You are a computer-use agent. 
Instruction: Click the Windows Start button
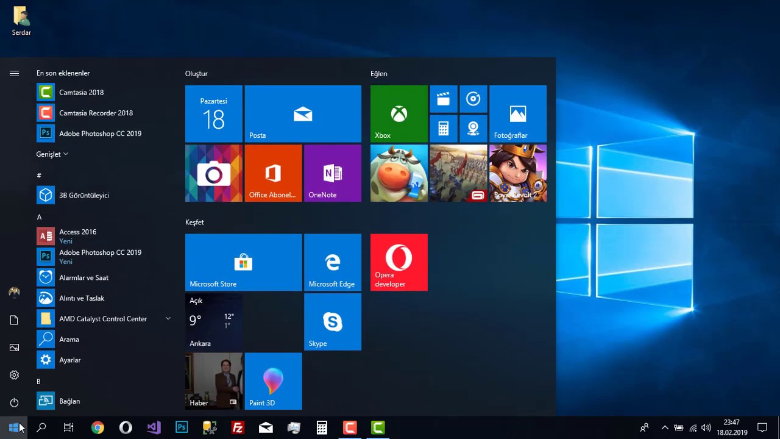[x=14, y=427]
